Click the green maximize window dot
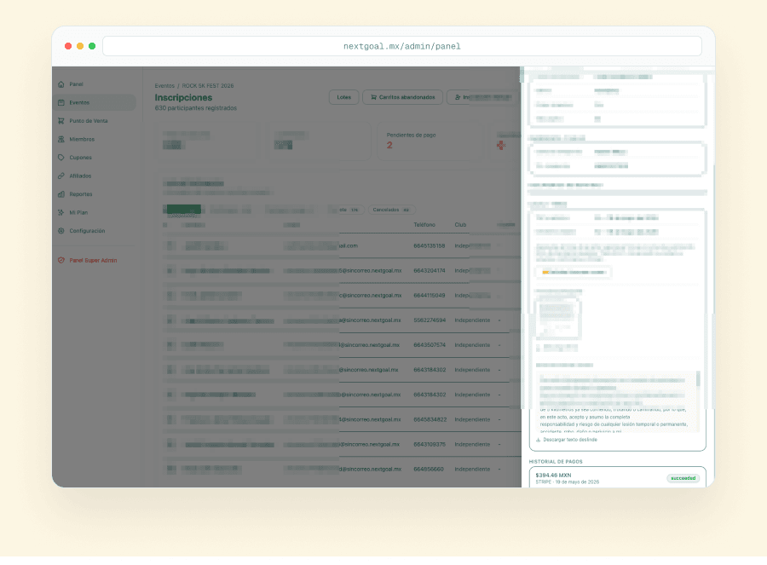Image resolution: width=767 pixels, height=565 pixels. pyautogui.click(x=92, y=46)
